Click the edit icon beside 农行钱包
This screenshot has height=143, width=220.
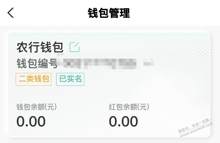point(75,47)
